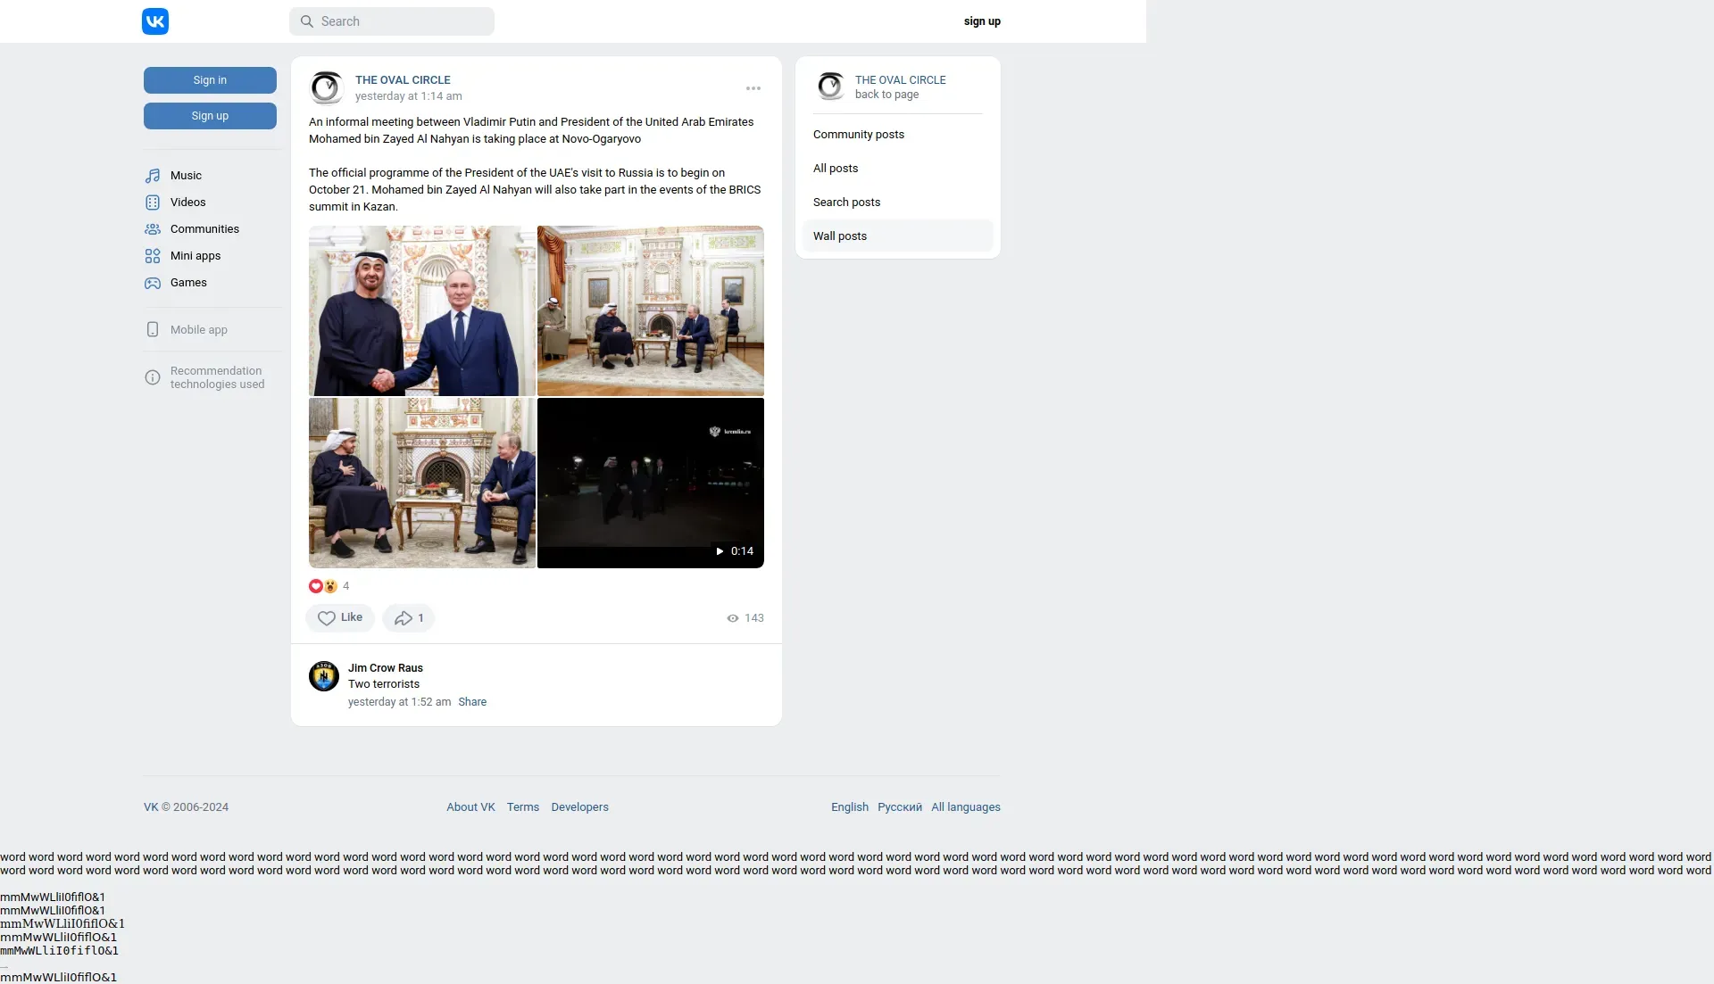Play the 0:14 video thumbnail
Viewport: 1714px width, 984px height.
click(650, 483)
